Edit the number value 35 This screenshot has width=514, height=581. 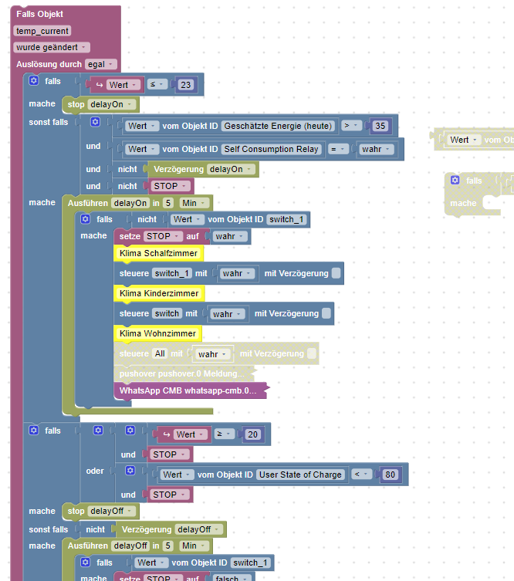(x=380, y=126)
